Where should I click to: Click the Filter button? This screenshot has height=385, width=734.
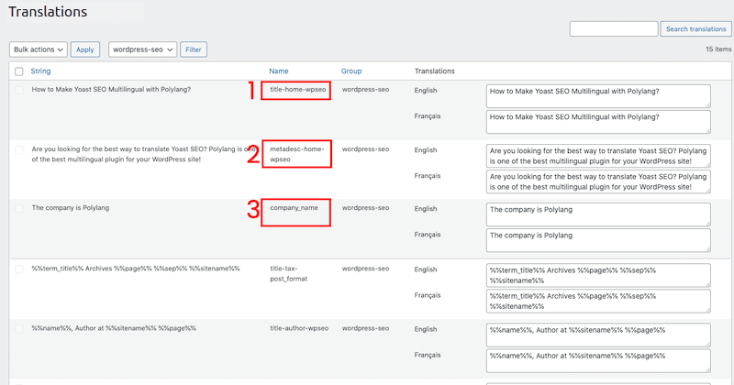tap(194, 49)
